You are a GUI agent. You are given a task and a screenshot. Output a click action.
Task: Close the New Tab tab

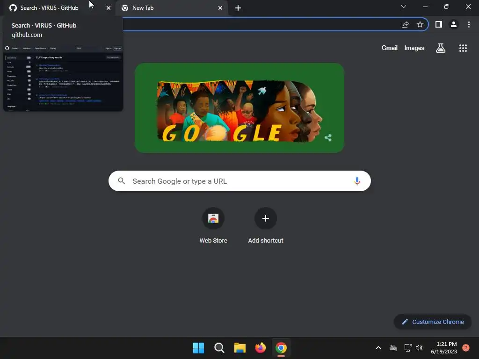(220, 8)
